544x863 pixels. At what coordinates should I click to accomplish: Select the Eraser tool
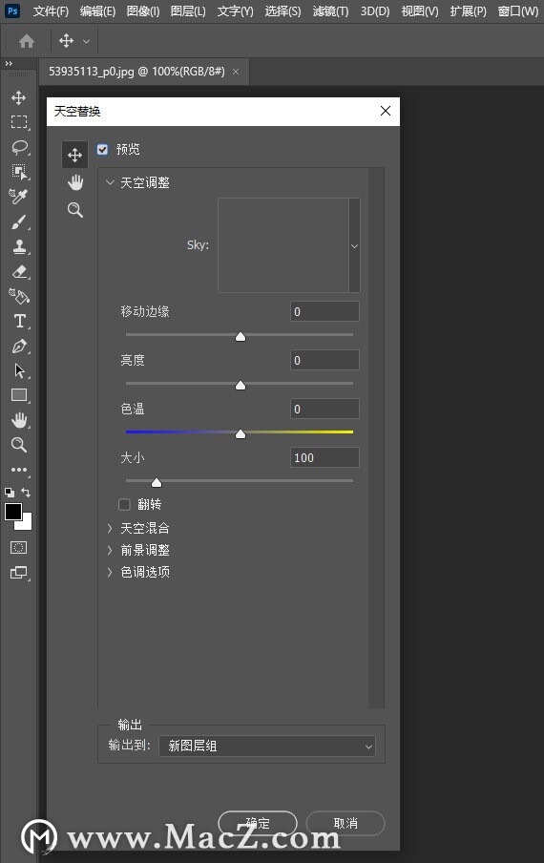point(19,271)
